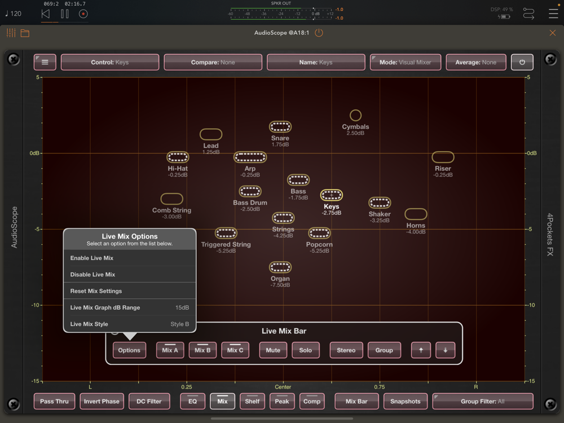Open the Compare: None dropdown
Viewport: 564px width, 423px height.
click(x=213, y=62)
